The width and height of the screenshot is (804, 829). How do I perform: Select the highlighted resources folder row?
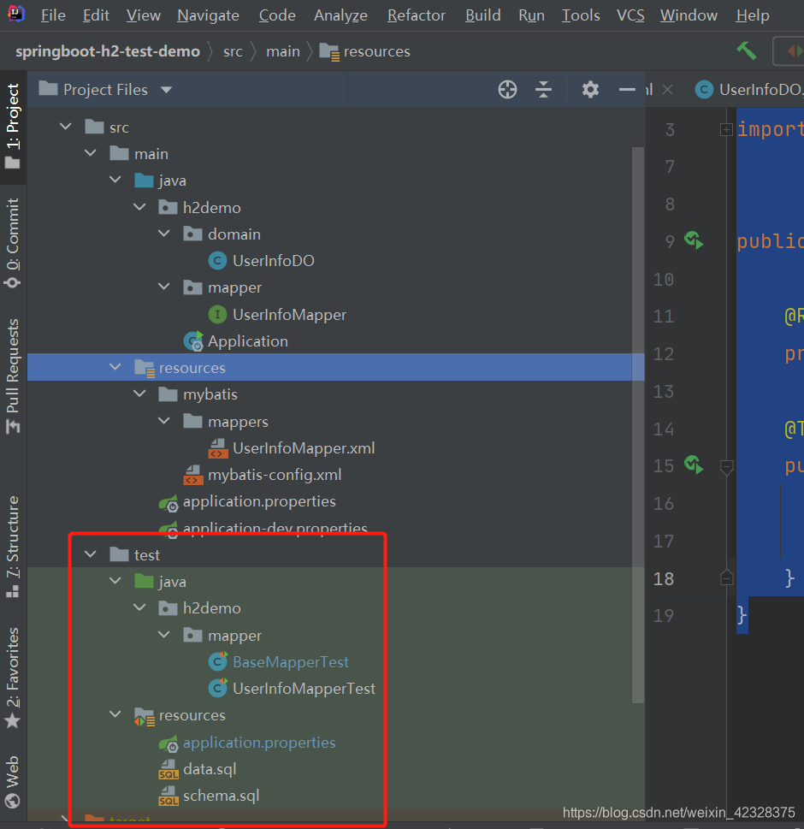tap(335, 367)
